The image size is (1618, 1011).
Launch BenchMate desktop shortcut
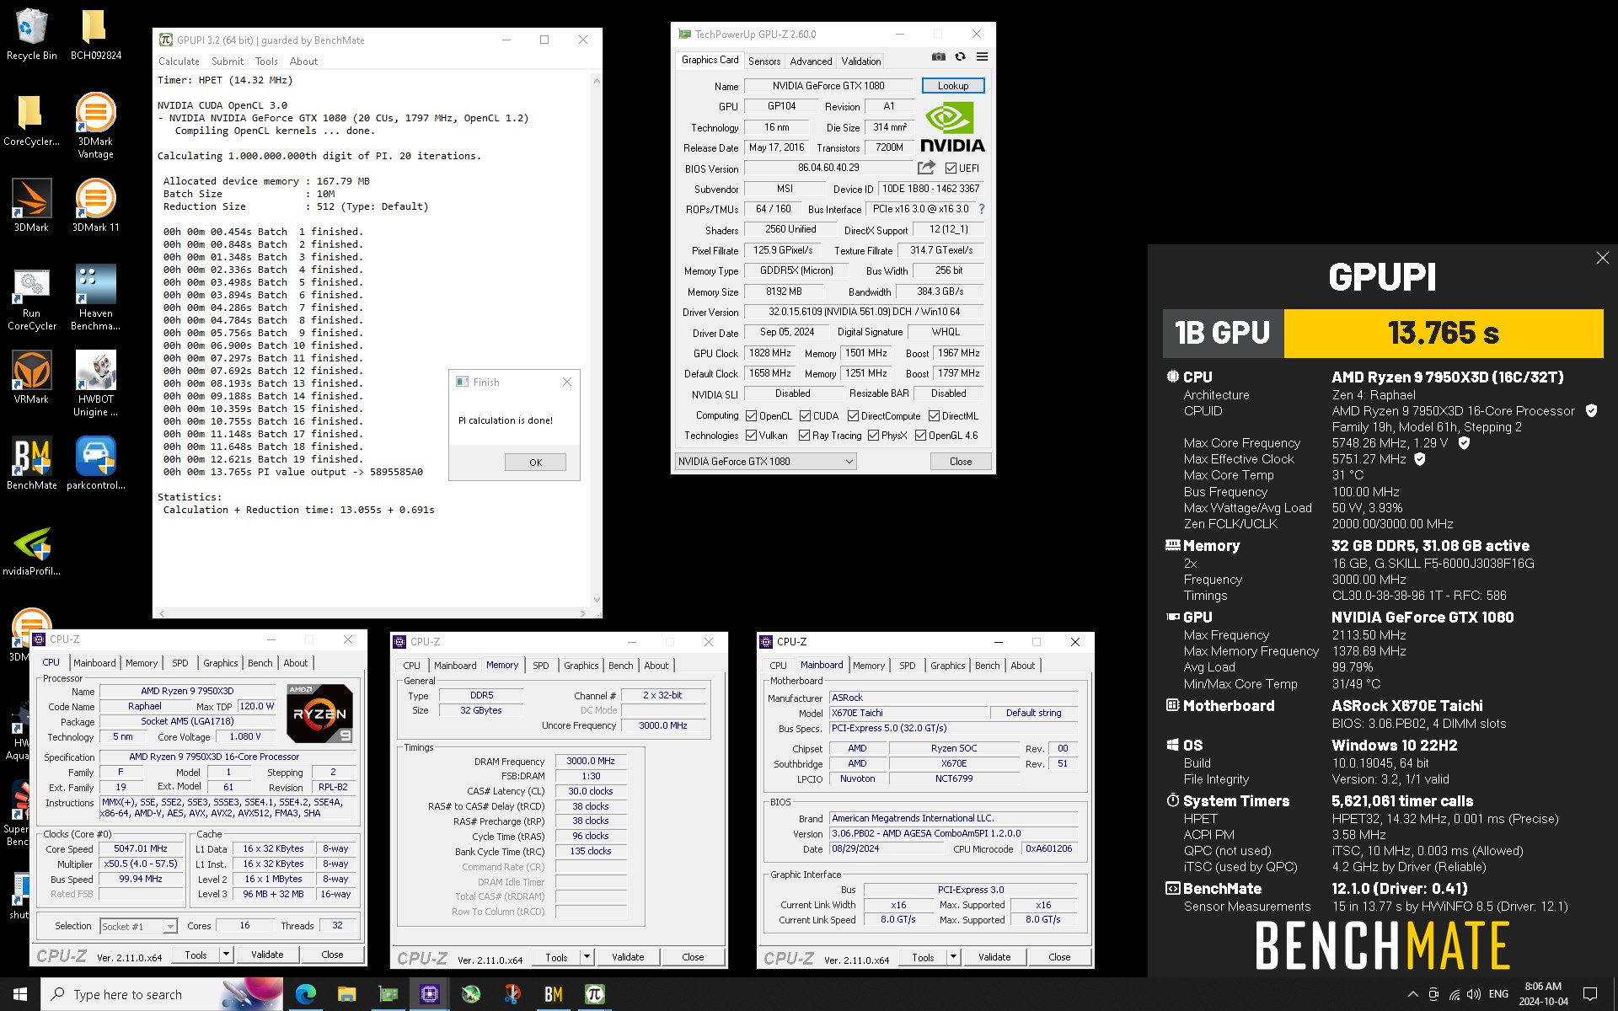(x=31, y=463)
